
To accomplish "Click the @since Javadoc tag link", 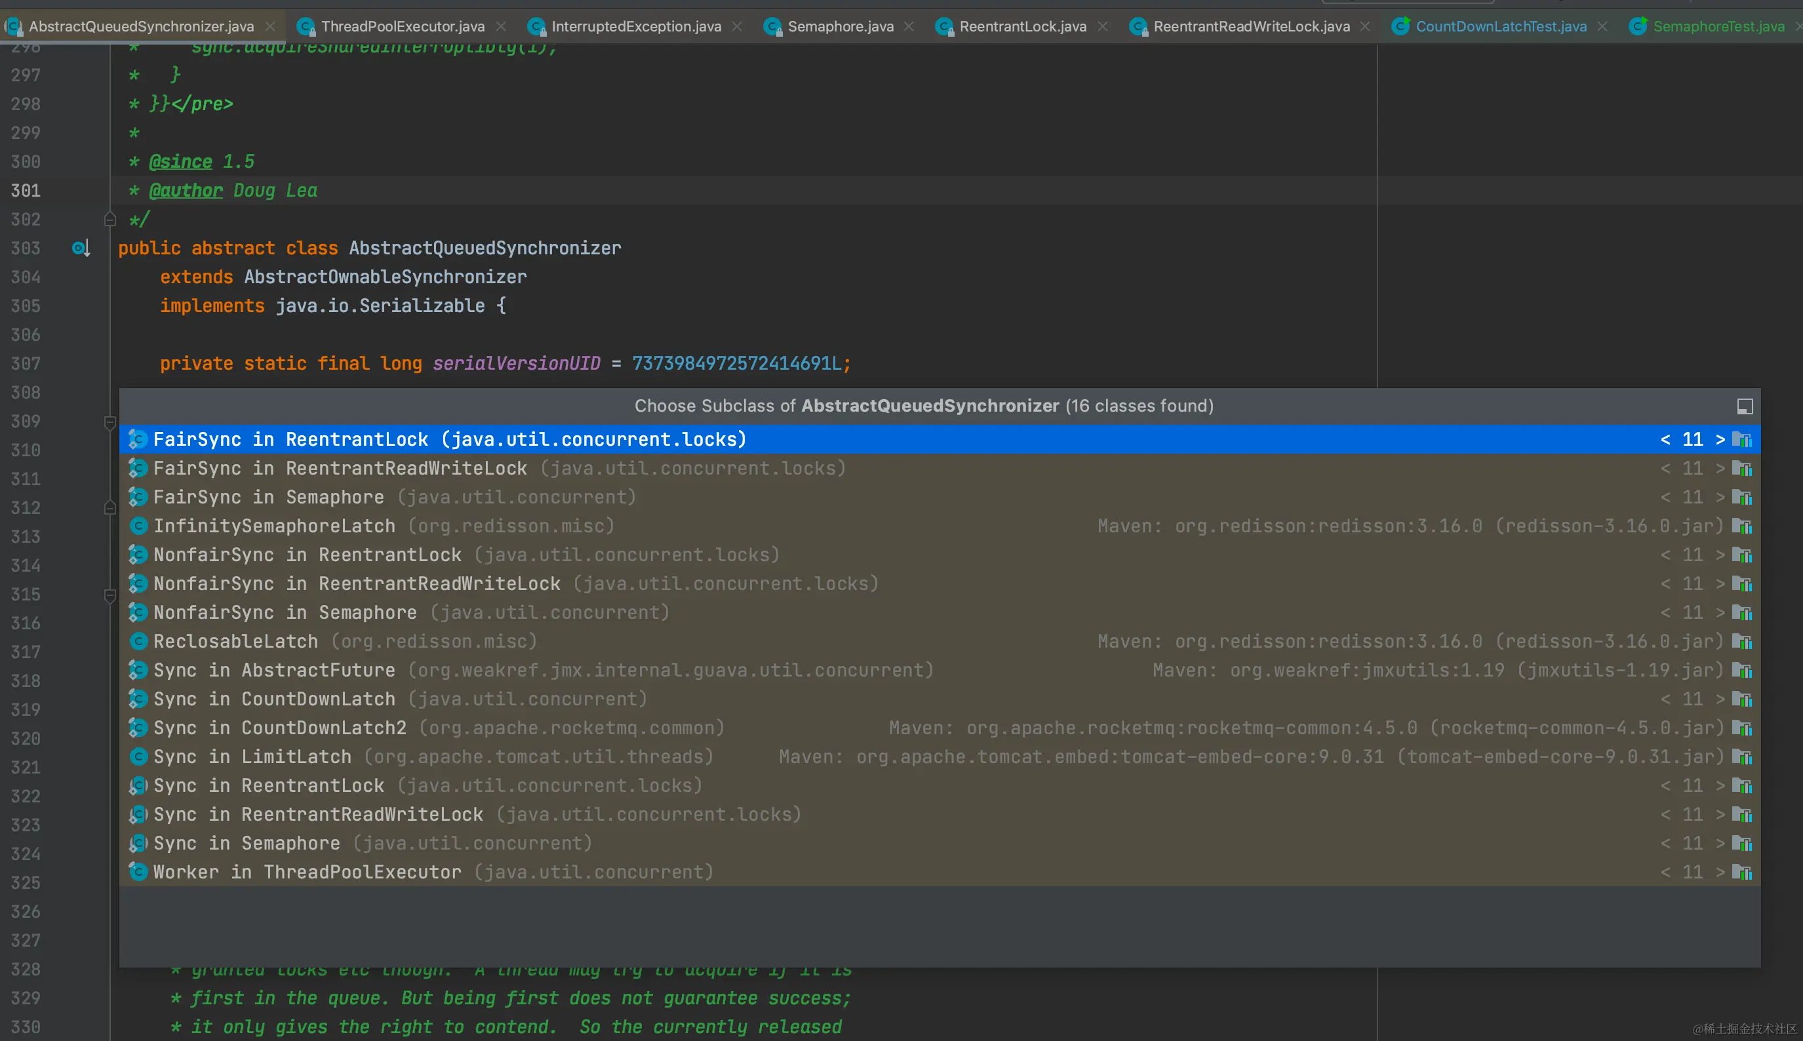I will click(x=180, y=161).
